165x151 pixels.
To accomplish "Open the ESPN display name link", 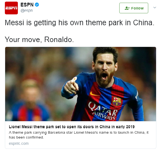I will [27, 5].
